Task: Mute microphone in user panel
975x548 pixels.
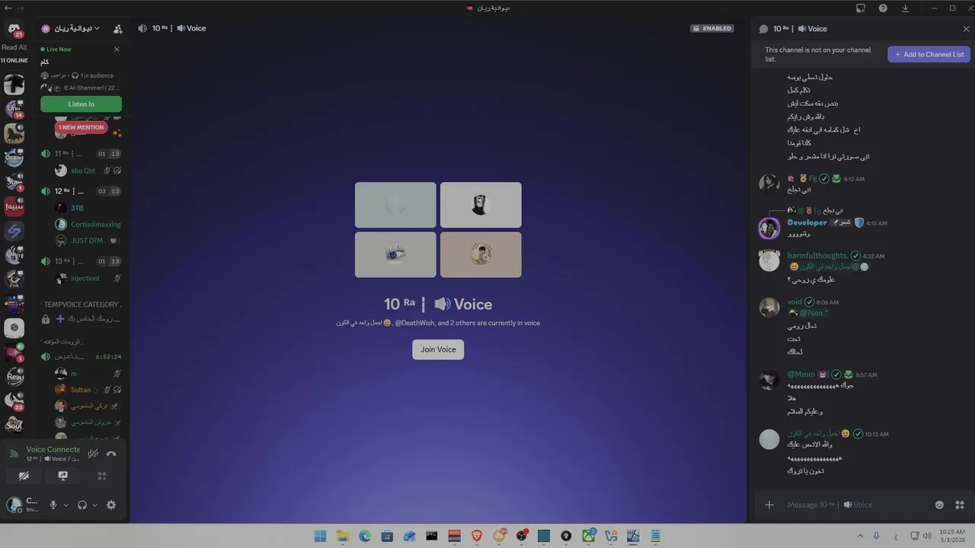Action: (x=53, y=505)
